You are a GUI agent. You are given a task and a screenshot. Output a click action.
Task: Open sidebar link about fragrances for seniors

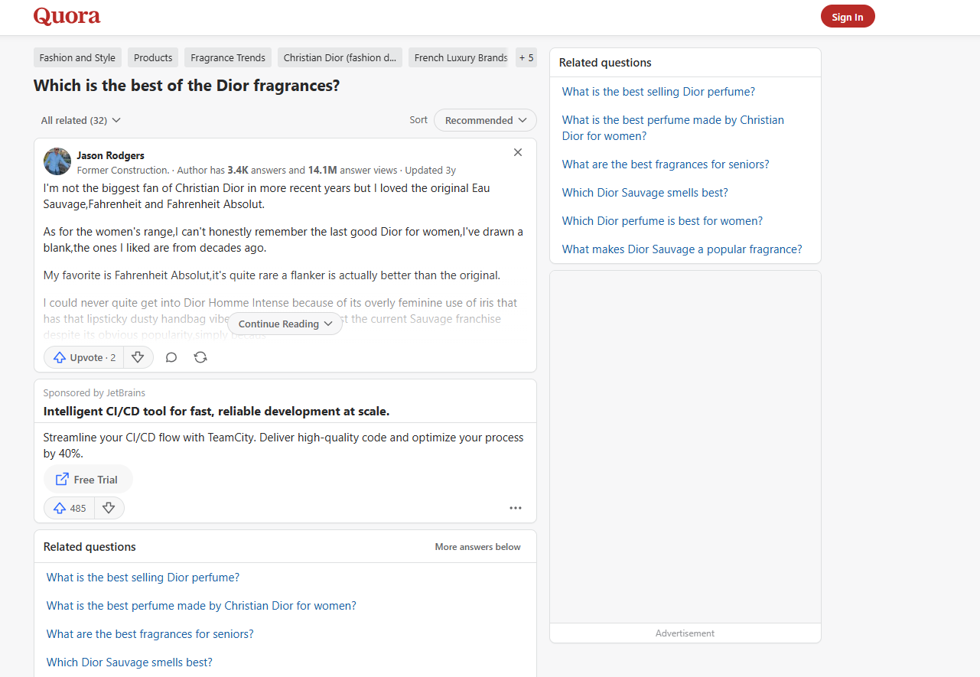[x=666, y=164]
